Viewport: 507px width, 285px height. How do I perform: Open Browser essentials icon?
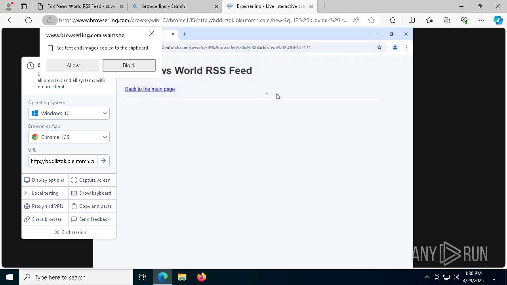(x=464, y=20)
